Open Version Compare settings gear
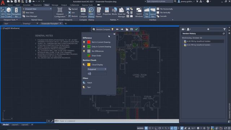 click(94, 29)
